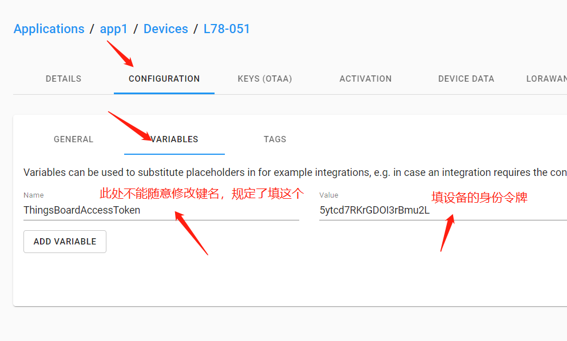Click the red 填设备的身份令牌 annotation
This screenshot has height=341, width=567.
point(479,198)
